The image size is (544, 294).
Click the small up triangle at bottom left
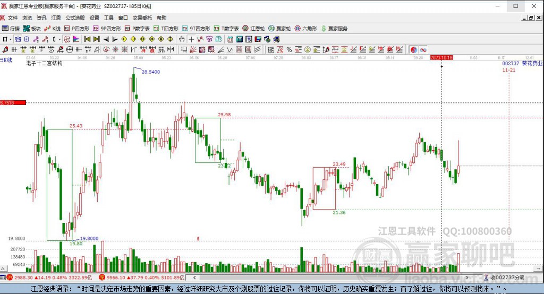3,269
